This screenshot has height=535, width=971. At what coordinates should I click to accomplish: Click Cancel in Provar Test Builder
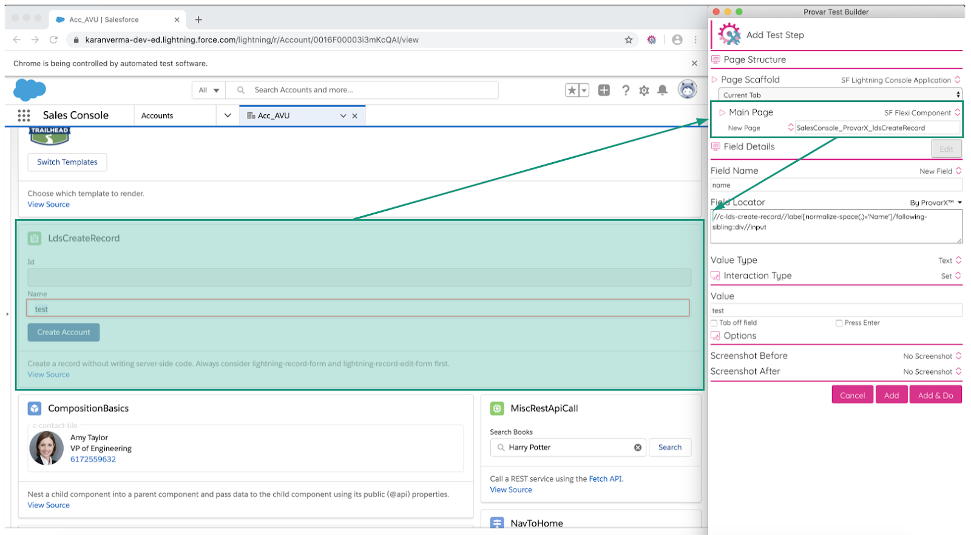pos(852,395)
